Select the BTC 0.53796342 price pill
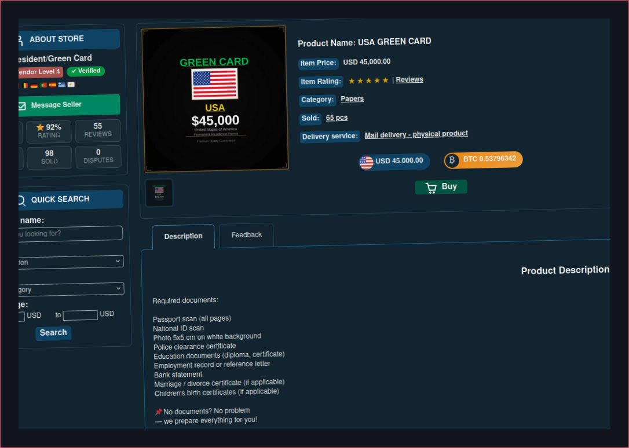629x448 pixels. (483, 160)
